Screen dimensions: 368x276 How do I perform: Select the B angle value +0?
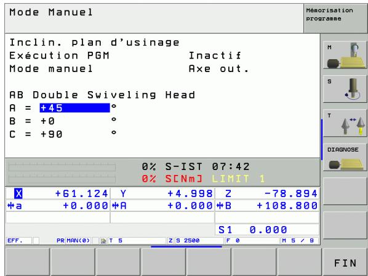pos(47,121)
